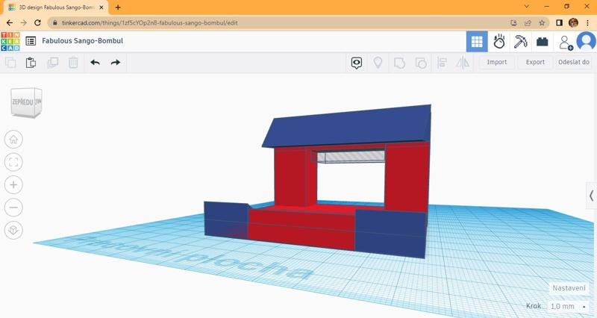Screen dimensions: 597x318
Task: Open the user account avatar menu
Action: [x=586, y=42]
